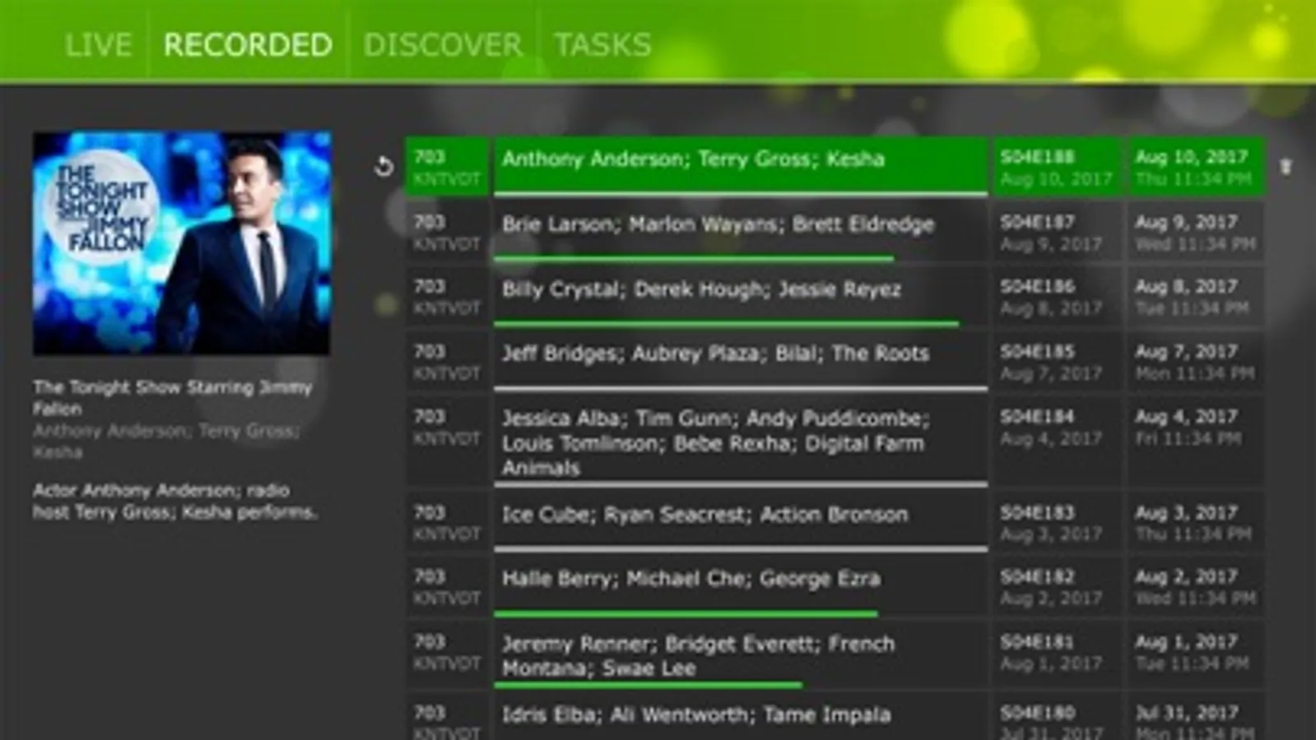
Task: Open the RECORDED tab
Action: pos(248,44)
